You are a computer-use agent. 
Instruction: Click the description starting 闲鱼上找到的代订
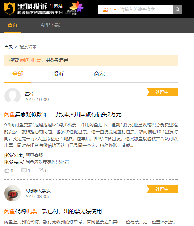click(90, 222)
